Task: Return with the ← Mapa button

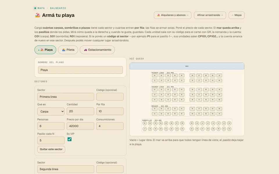Action: tap(237, 15)
